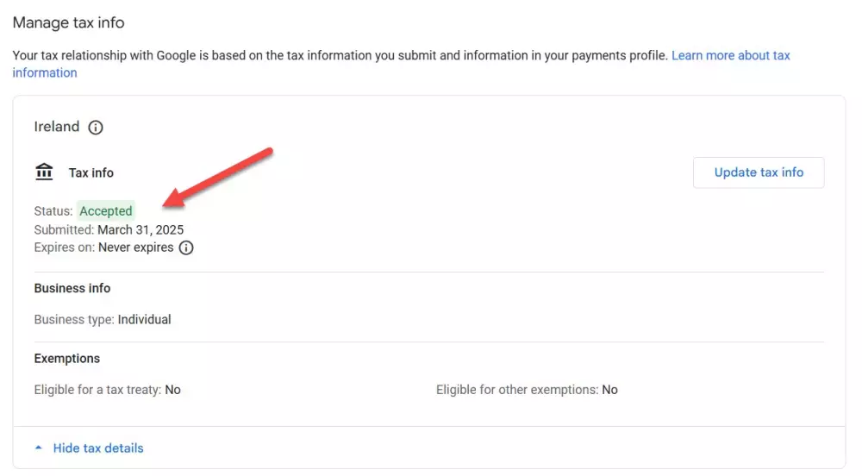Click the Eligible for a tax treaty row
Screen dimensions: 862x476
pyautogui.click(x=107, y=390)
